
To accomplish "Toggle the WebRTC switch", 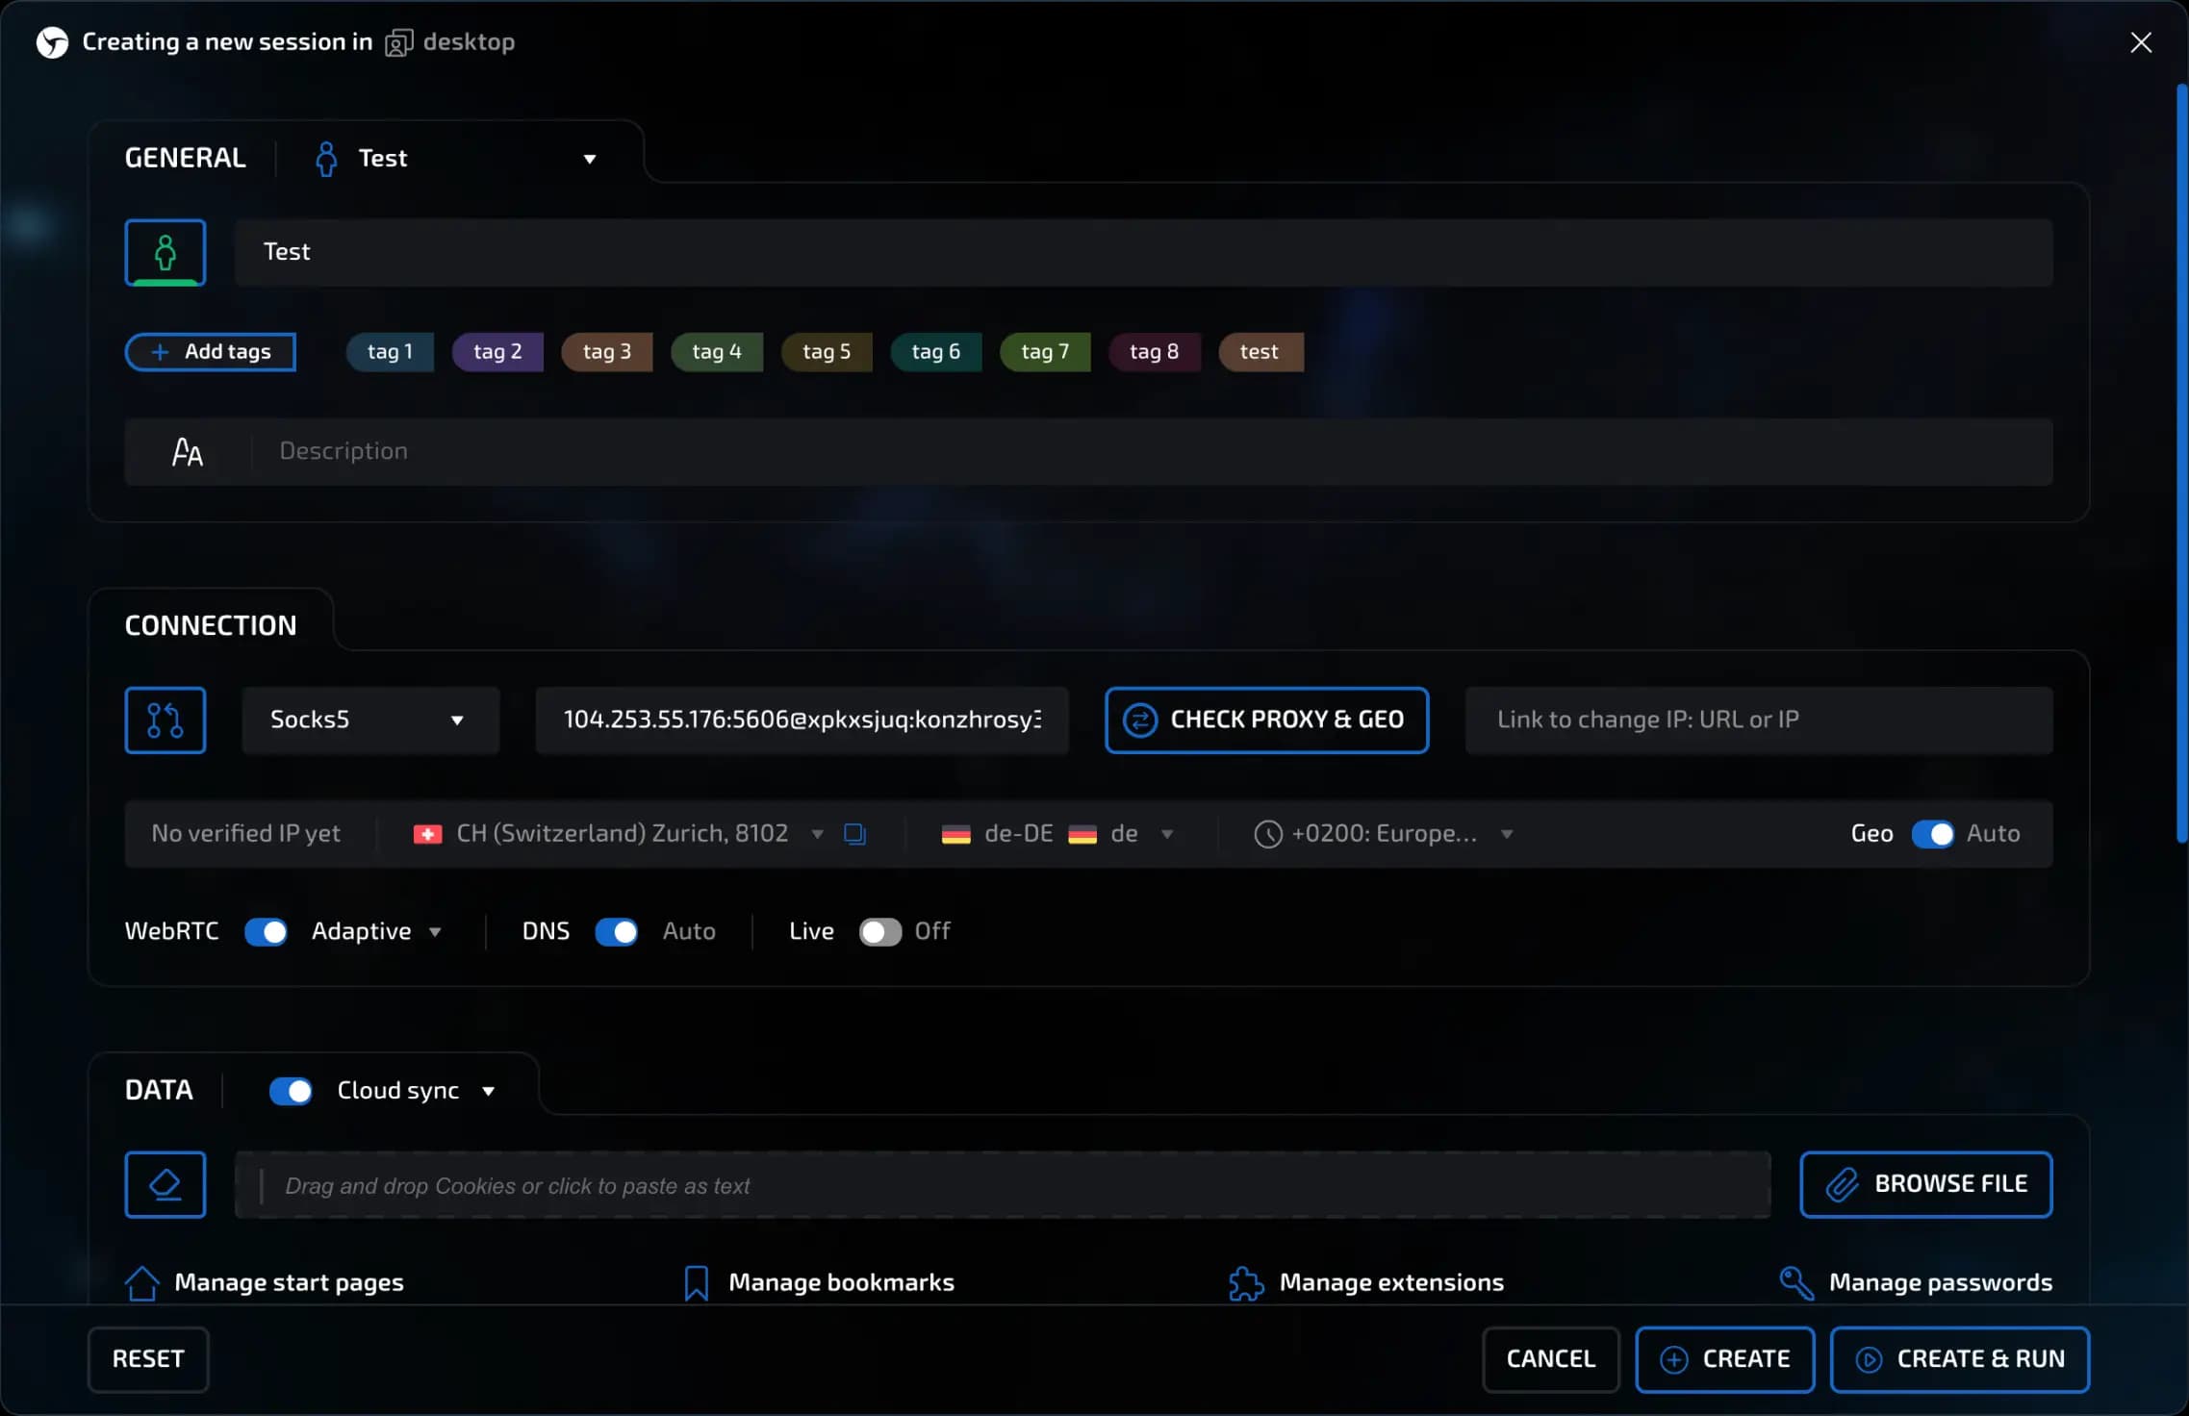I will (x=266, y=931).
